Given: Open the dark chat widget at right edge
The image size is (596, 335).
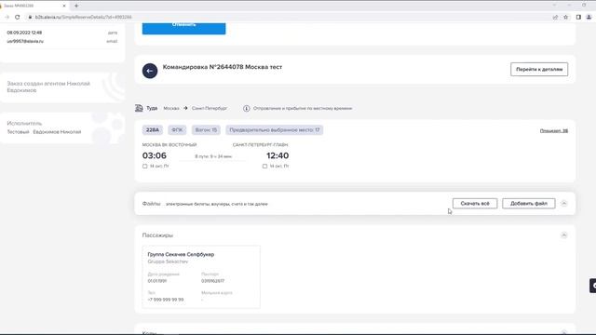Looking at the screenshot, I should pyautogui.click(x=592, y=286).
